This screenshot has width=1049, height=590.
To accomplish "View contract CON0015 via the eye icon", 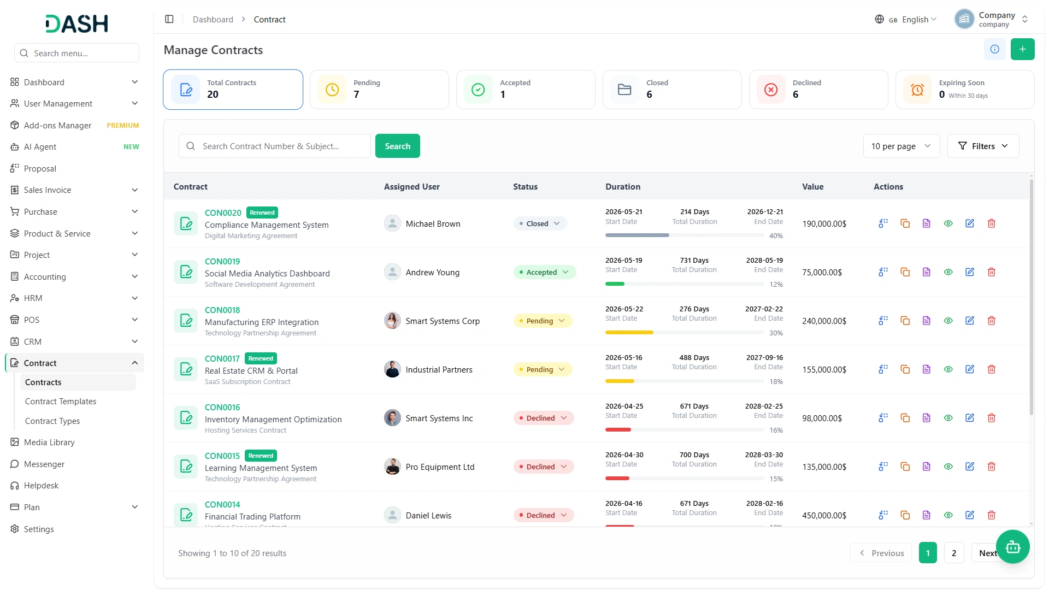I will (948, 467).
